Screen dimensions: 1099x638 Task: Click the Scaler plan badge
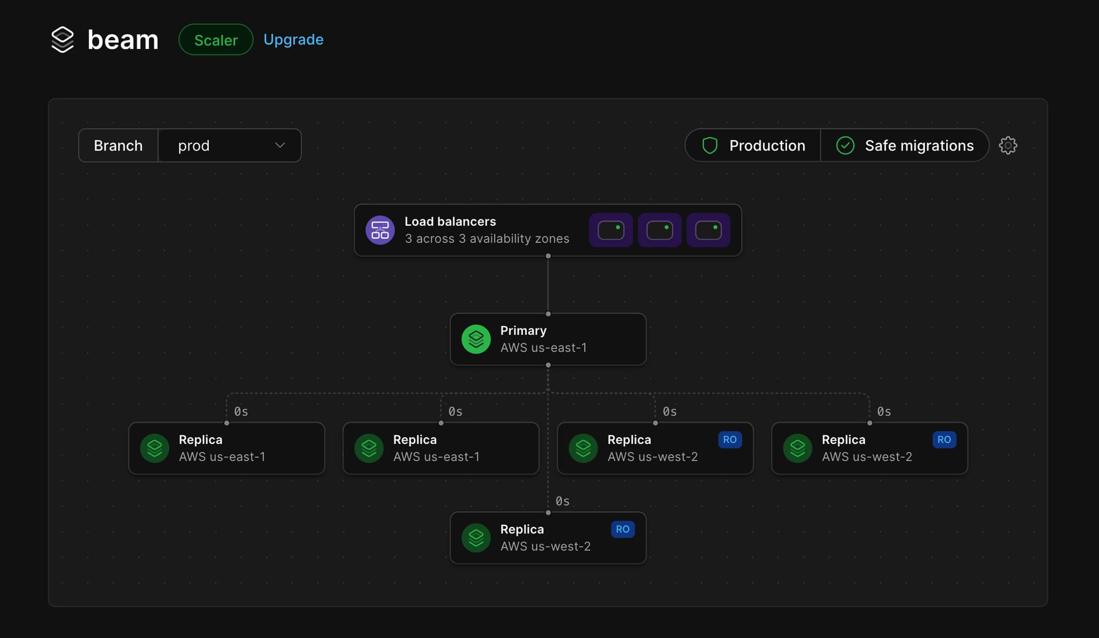pyautogui.click(x=216, y=40)
